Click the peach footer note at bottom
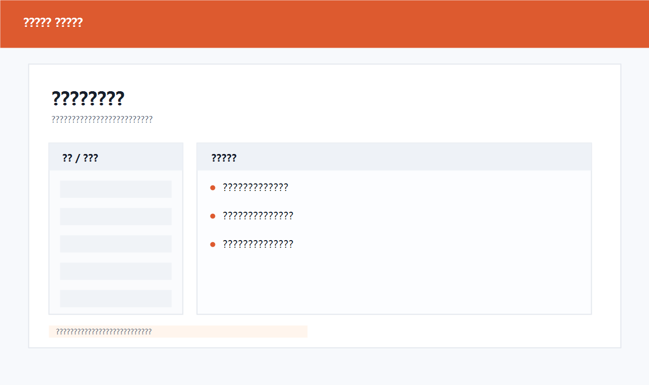Viewport: 649px width, 385px height. click(x=177, y=332)
